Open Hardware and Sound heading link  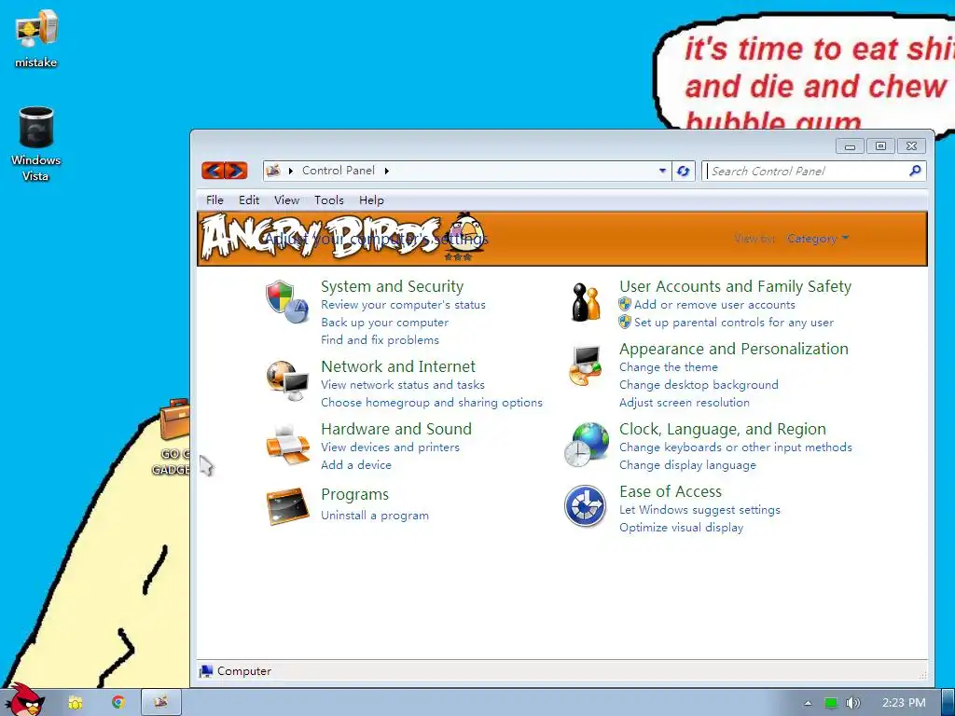tap(395, 429)
